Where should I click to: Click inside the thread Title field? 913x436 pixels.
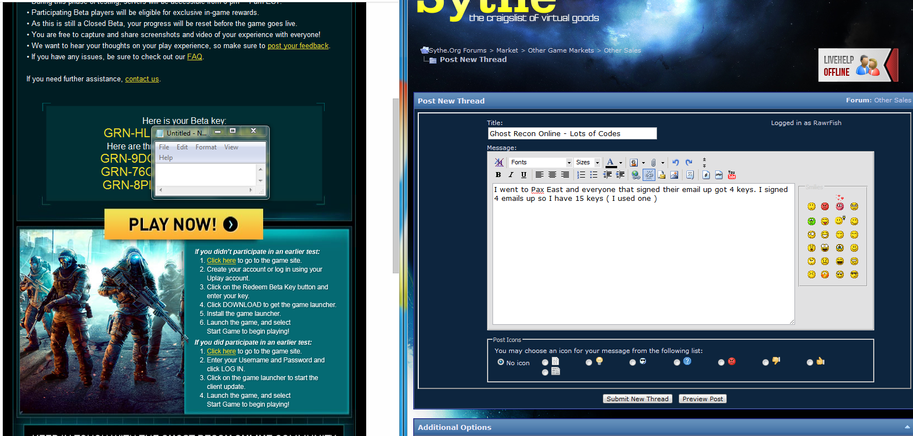click(x=572, y=133)
